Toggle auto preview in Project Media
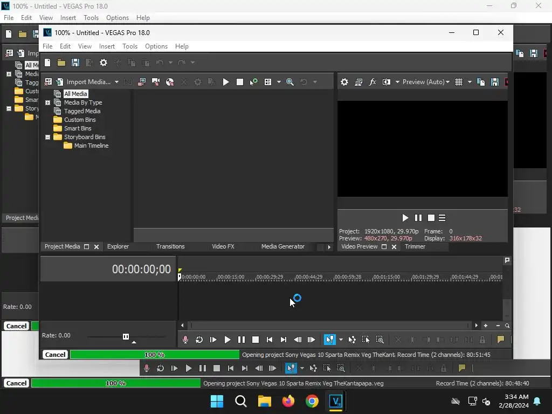The image size is (552, 414). pyautogui.click(x=253, y=82)
